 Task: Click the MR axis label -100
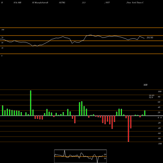point(160,144)
